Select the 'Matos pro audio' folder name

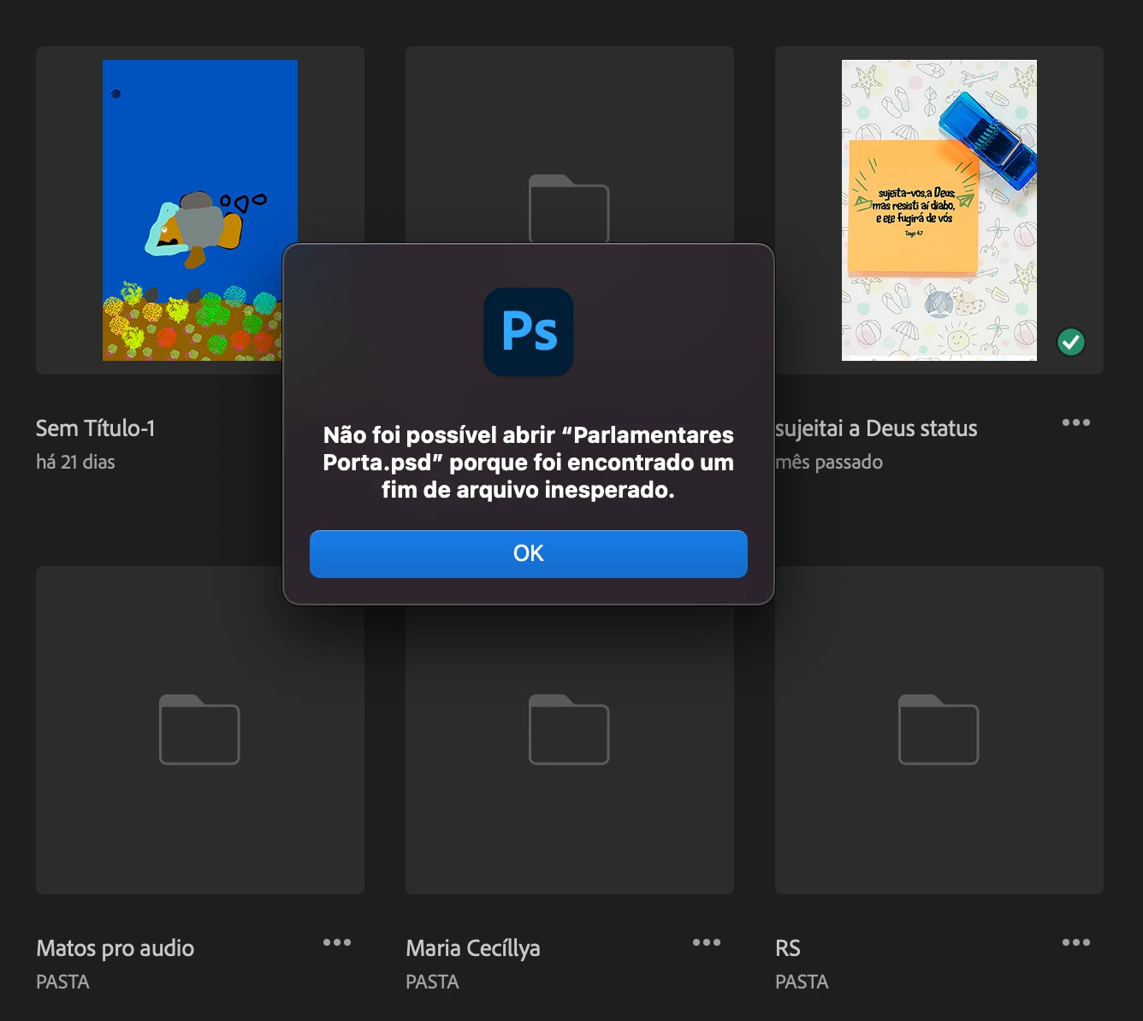click(x=115, y=948)
